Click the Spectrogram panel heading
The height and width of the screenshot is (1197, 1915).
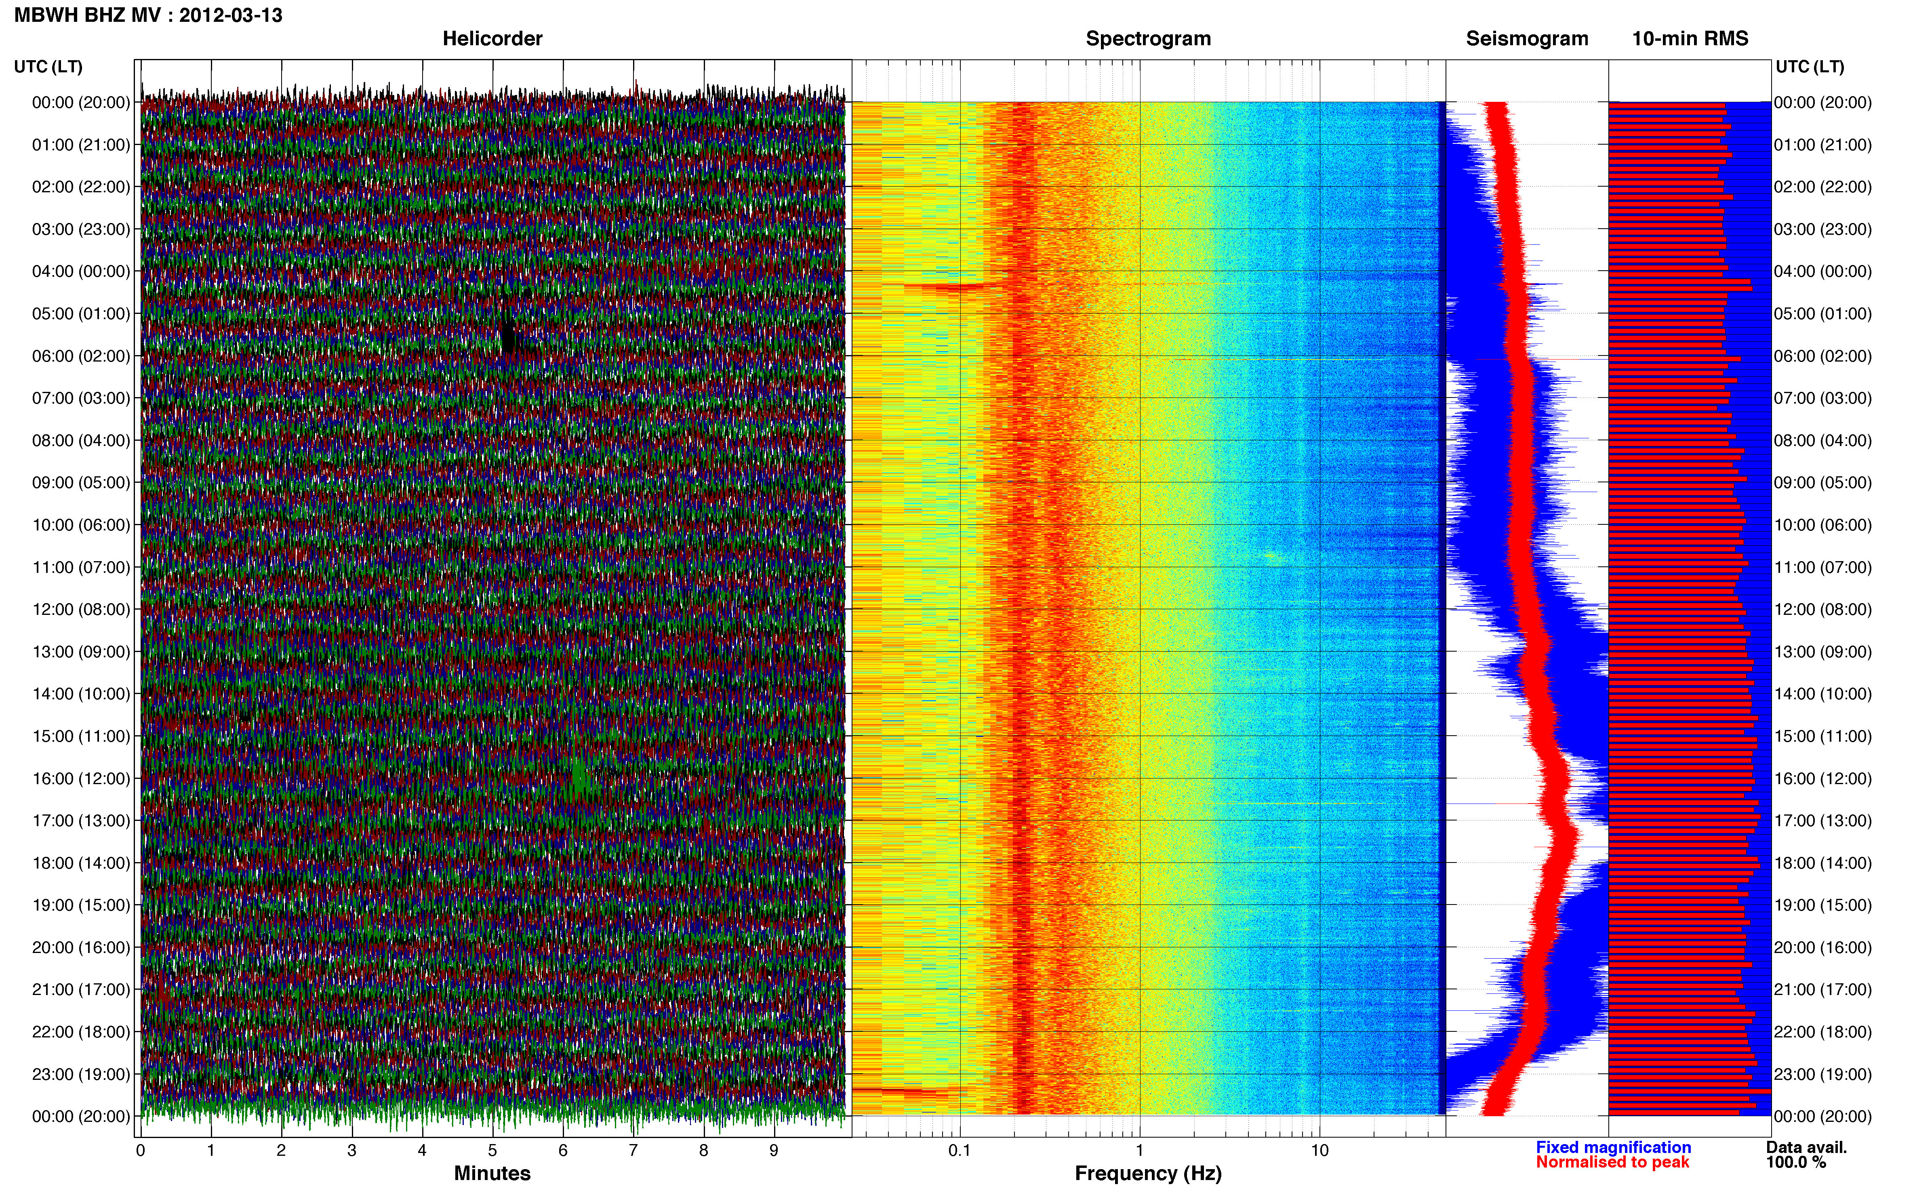1148,39
